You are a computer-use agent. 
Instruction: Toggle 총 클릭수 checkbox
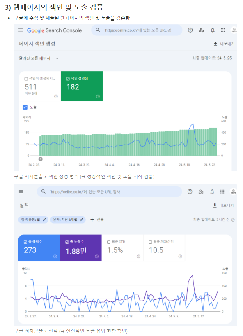(x=25, y=242)
